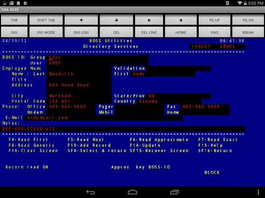The height and width of the screenshot is (198, 265).
Task: Open the recent apps icon
Action: coord(174,192)
